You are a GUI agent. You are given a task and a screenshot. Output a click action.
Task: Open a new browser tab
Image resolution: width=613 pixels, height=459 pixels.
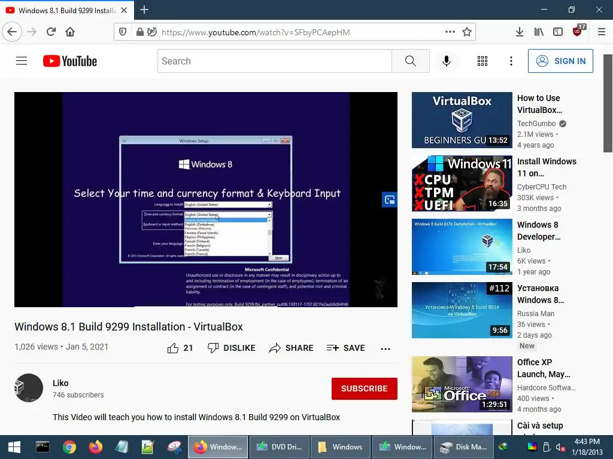144,10
